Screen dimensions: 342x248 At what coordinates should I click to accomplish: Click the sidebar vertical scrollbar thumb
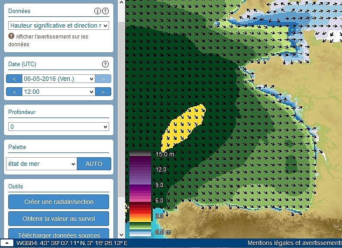tap(122, 109)
